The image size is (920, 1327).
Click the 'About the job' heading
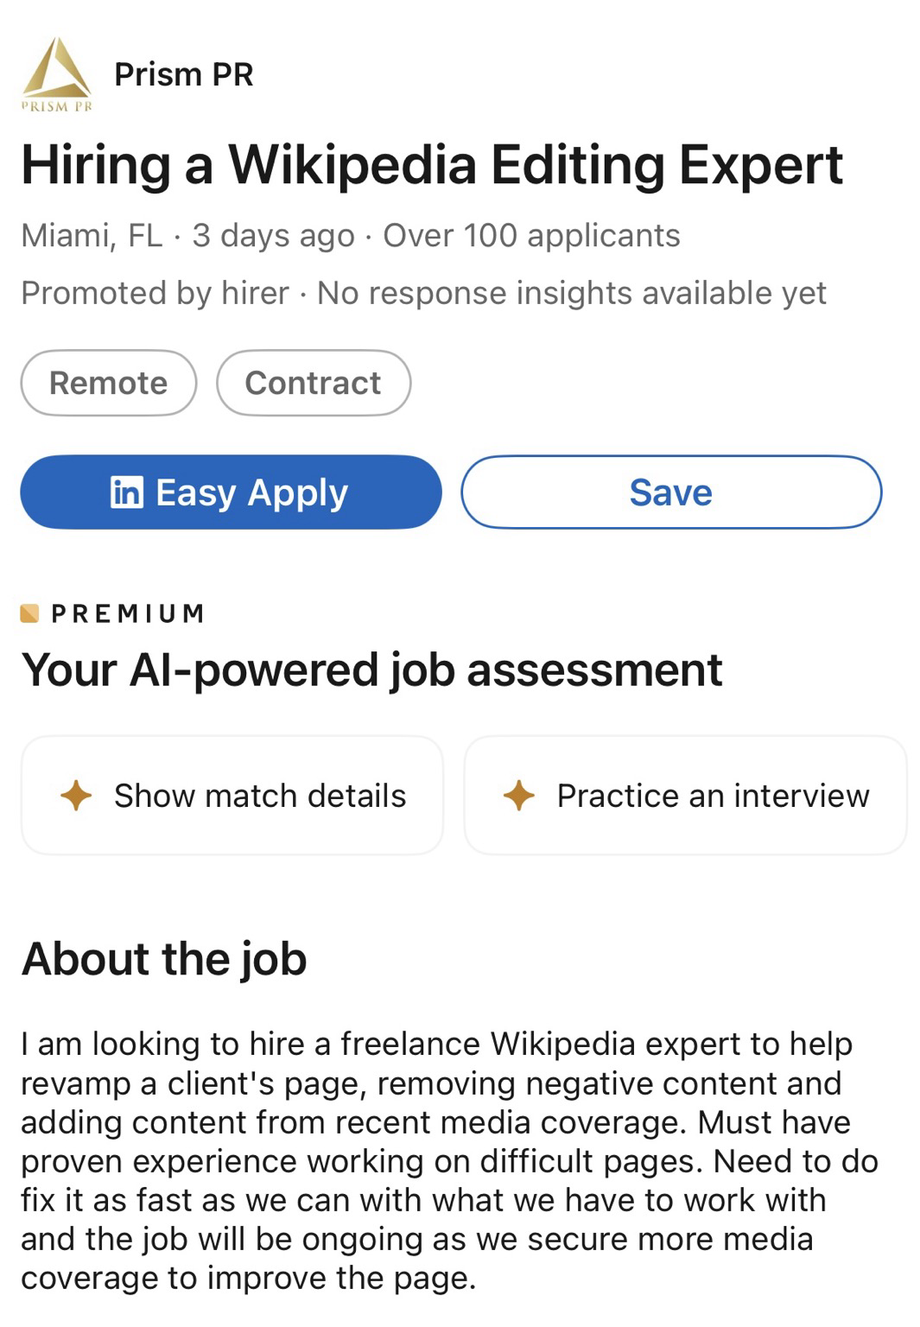click(164, 958)
